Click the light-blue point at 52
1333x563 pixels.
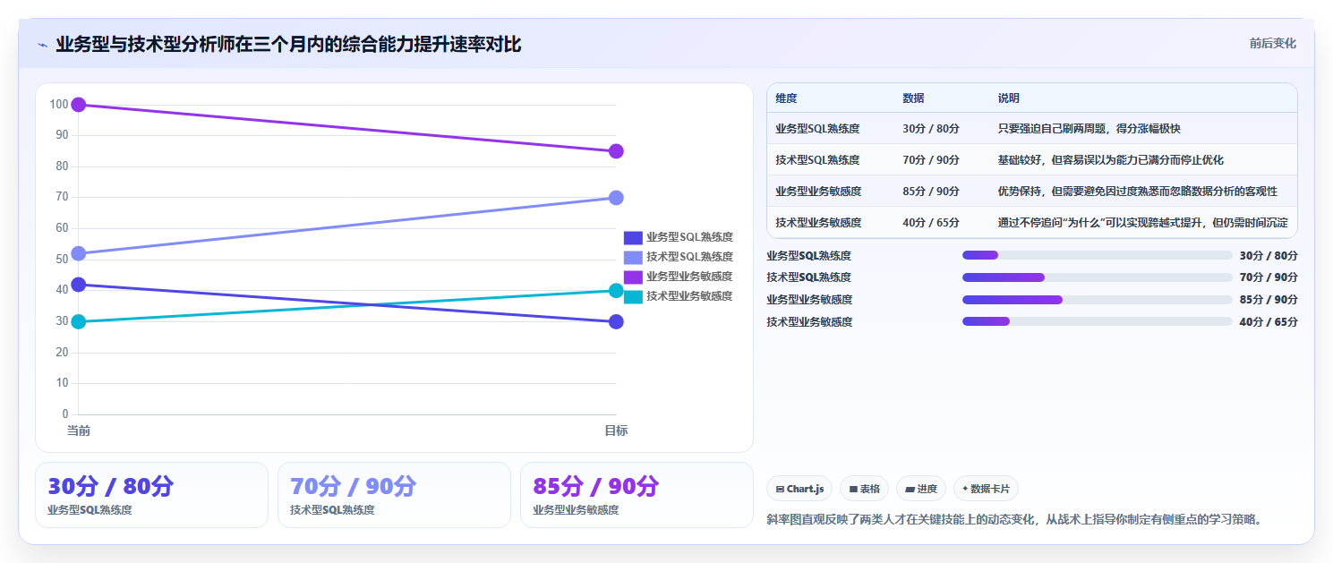[79, 253]
